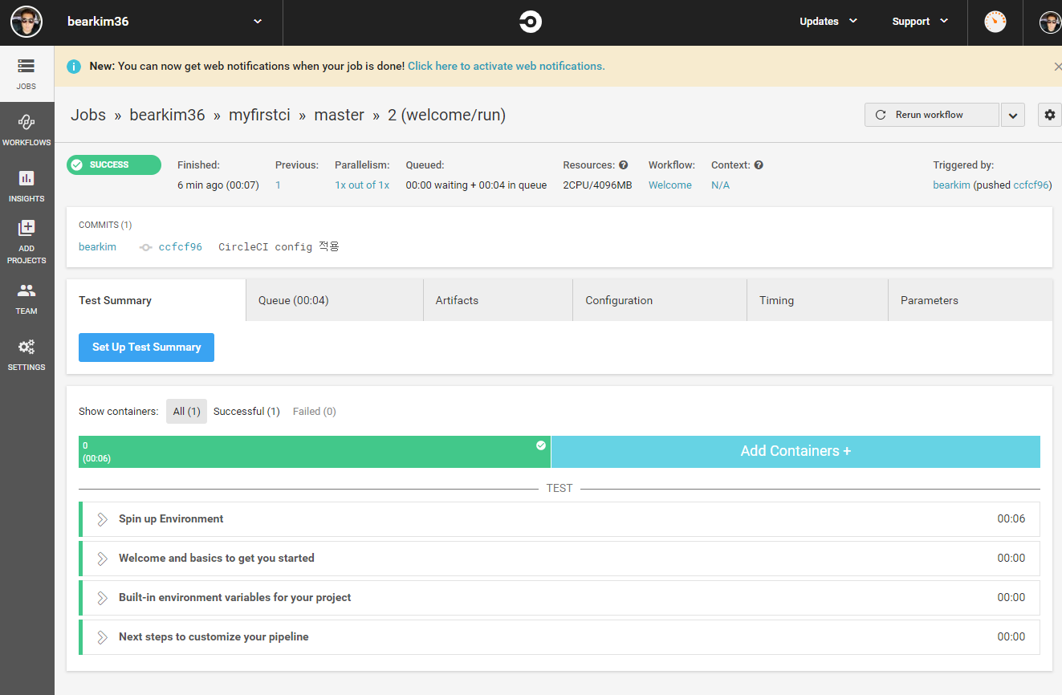
Task: Click the master breadcrumb link
Action: (339, 115)
